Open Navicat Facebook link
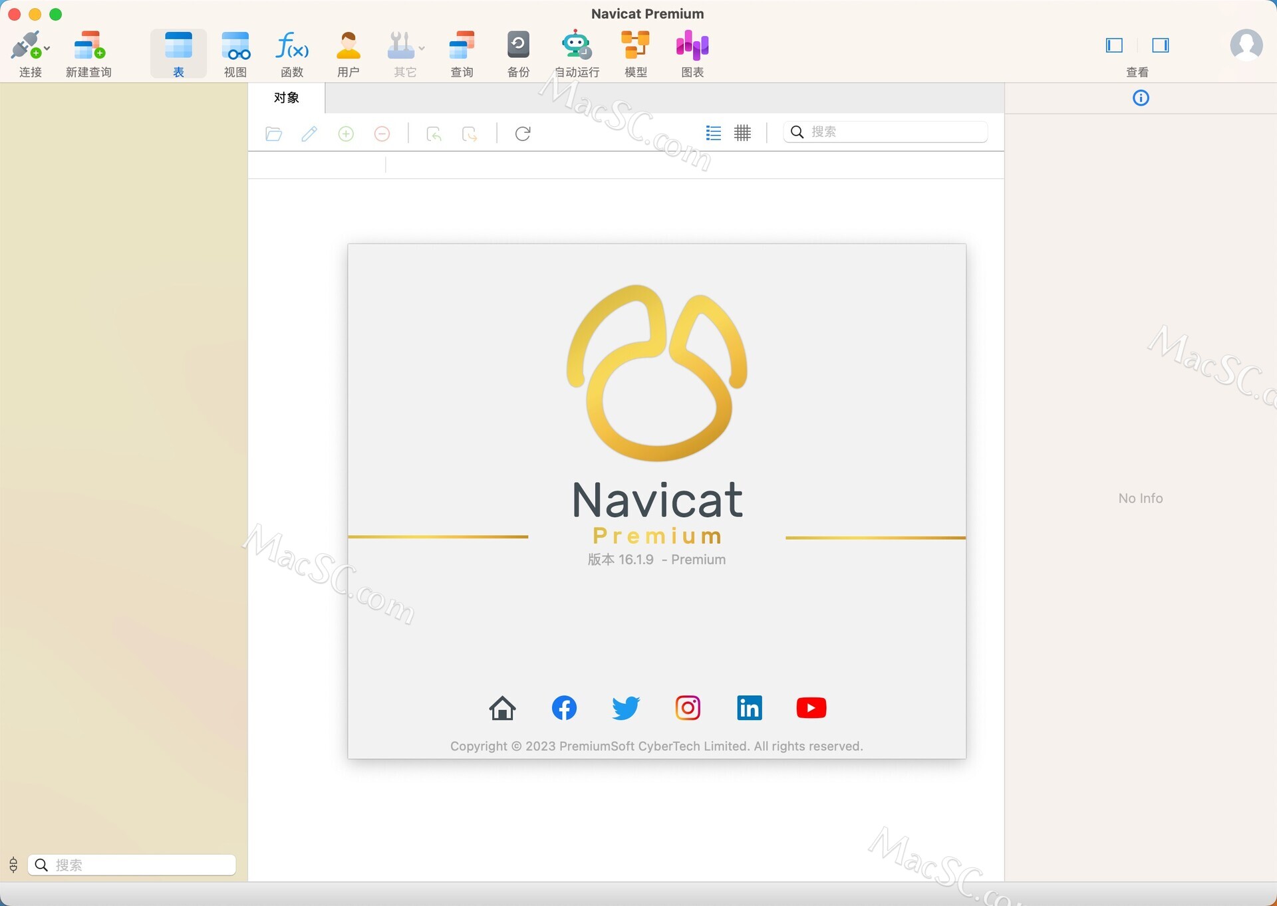1277x906 pixels. pos(564,708)
